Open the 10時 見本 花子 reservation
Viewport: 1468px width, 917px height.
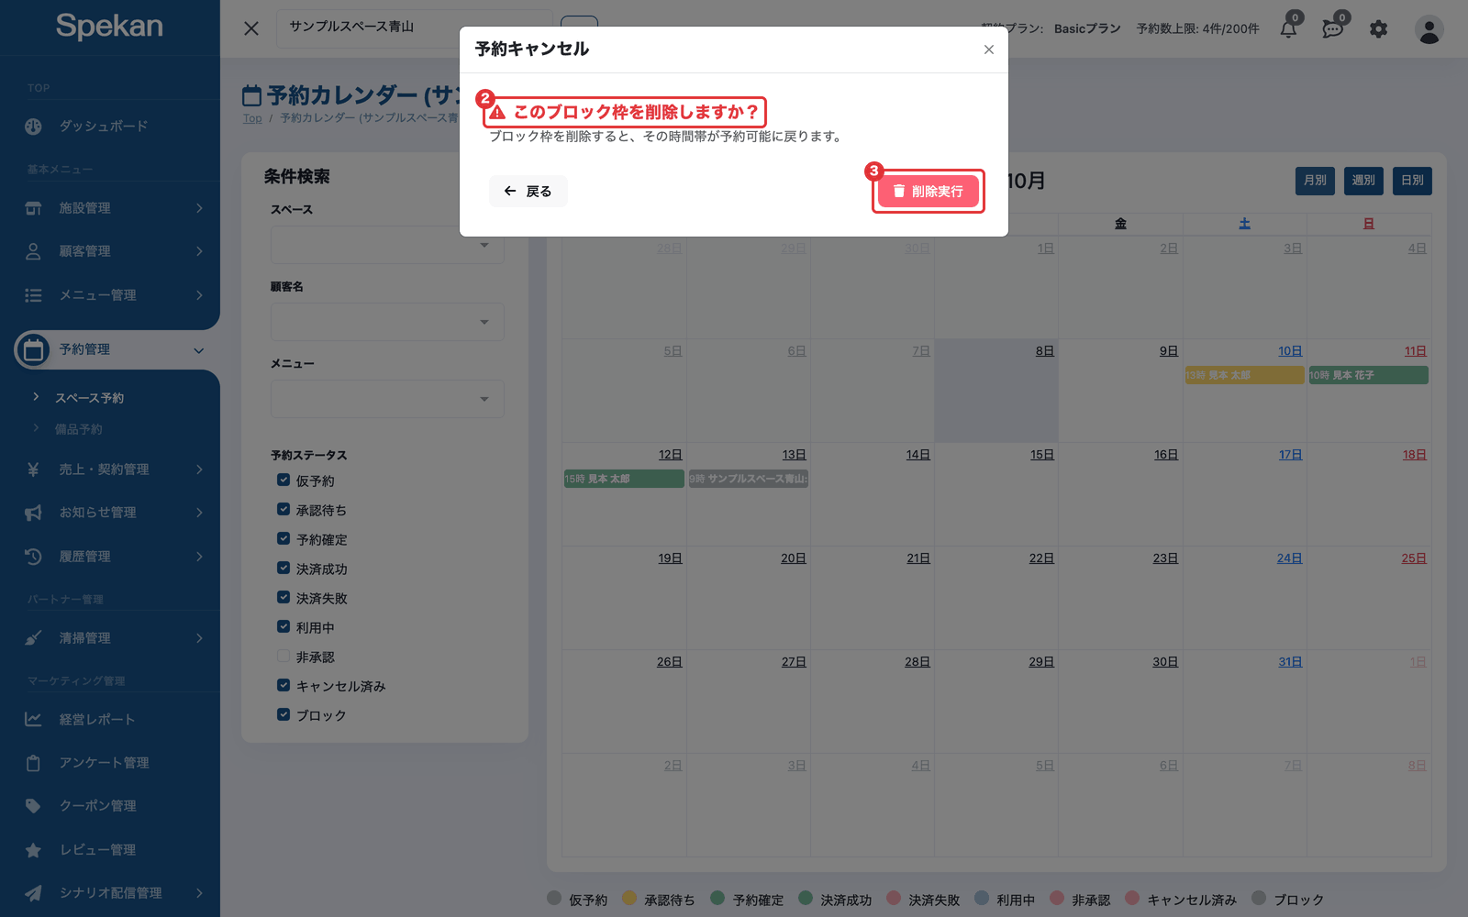(x=1368, y=375)
